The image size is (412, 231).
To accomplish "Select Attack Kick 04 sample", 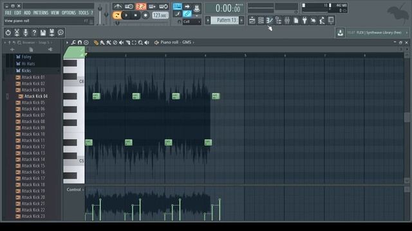I will point(36,96).
